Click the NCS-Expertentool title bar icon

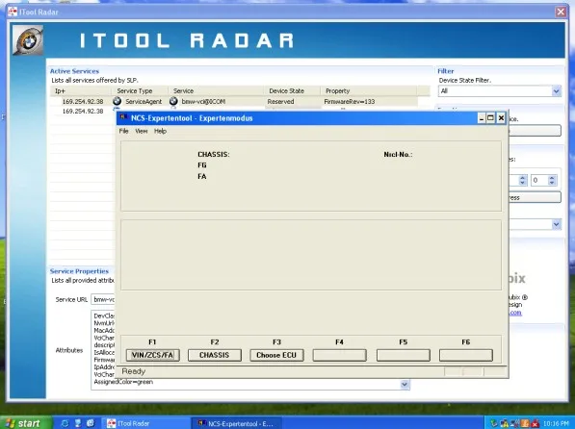click(x=123, y=117)
